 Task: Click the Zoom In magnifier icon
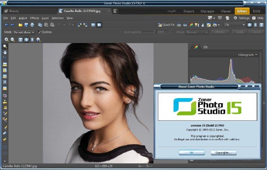pyautogui.click(x=7, y=40)
